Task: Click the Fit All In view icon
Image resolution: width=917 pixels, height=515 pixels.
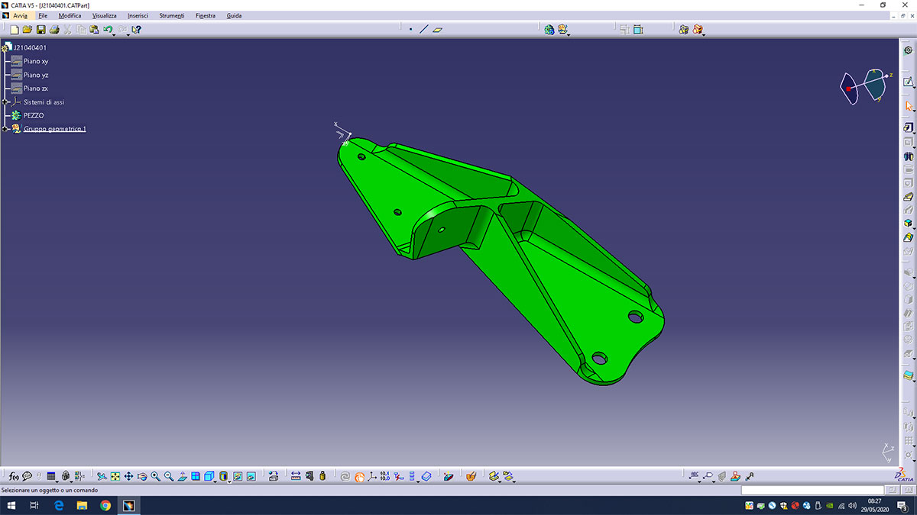Action: pyautogui.click(x=115, y=476)
